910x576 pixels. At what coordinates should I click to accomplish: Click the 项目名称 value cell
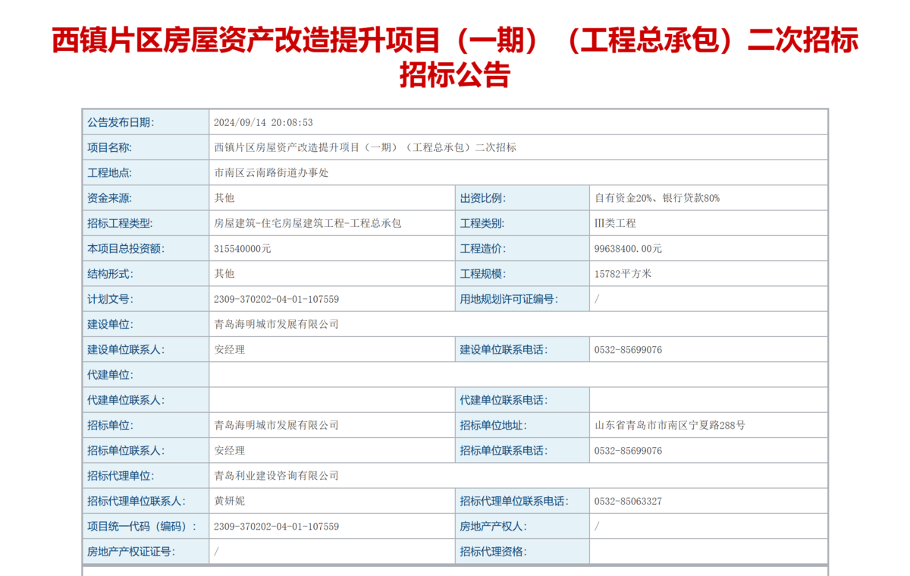coord(365,147)
